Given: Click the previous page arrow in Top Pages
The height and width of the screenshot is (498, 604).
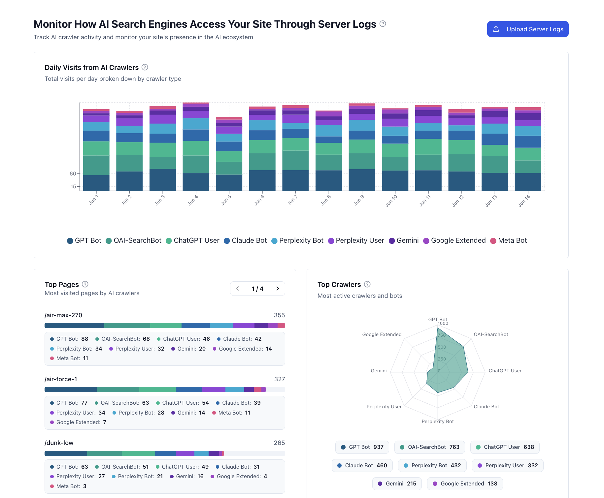Looking at the screenshot, I should point(237,288).
